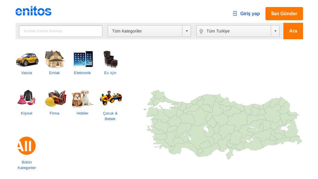Click the login arrow icon beside Giriş yap

[235, 13]
